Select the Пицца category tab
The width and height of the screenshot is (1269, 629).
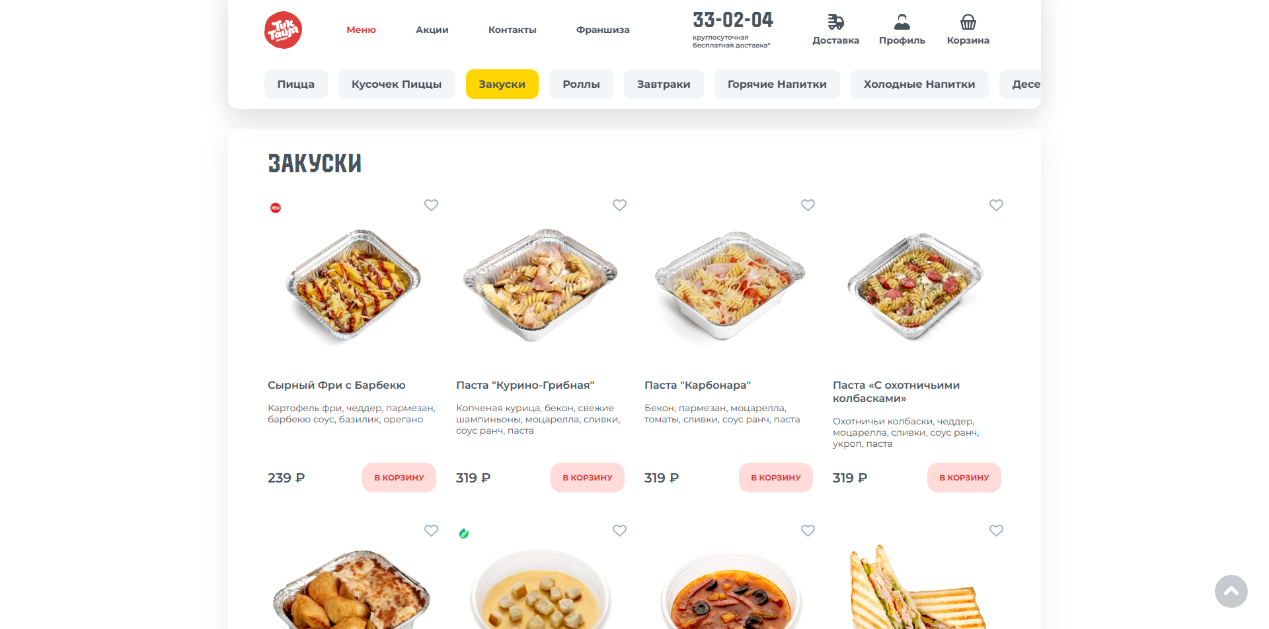(296, 84)
